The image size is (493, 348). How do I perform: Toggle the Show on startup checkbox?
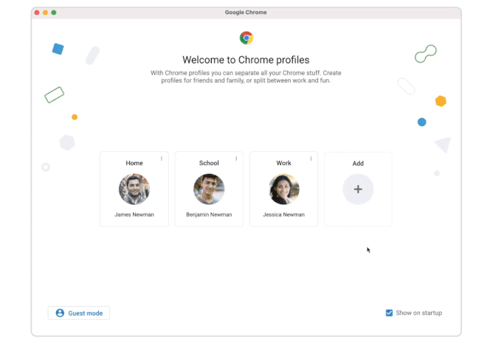click(389, 313)
